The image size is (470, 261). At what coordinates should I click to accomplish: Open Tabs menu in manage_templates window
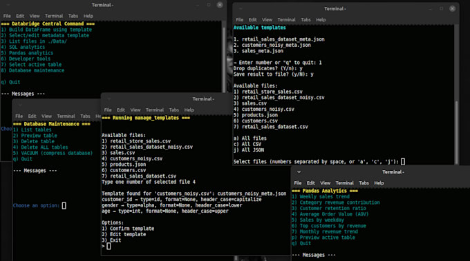click(174, 110)
